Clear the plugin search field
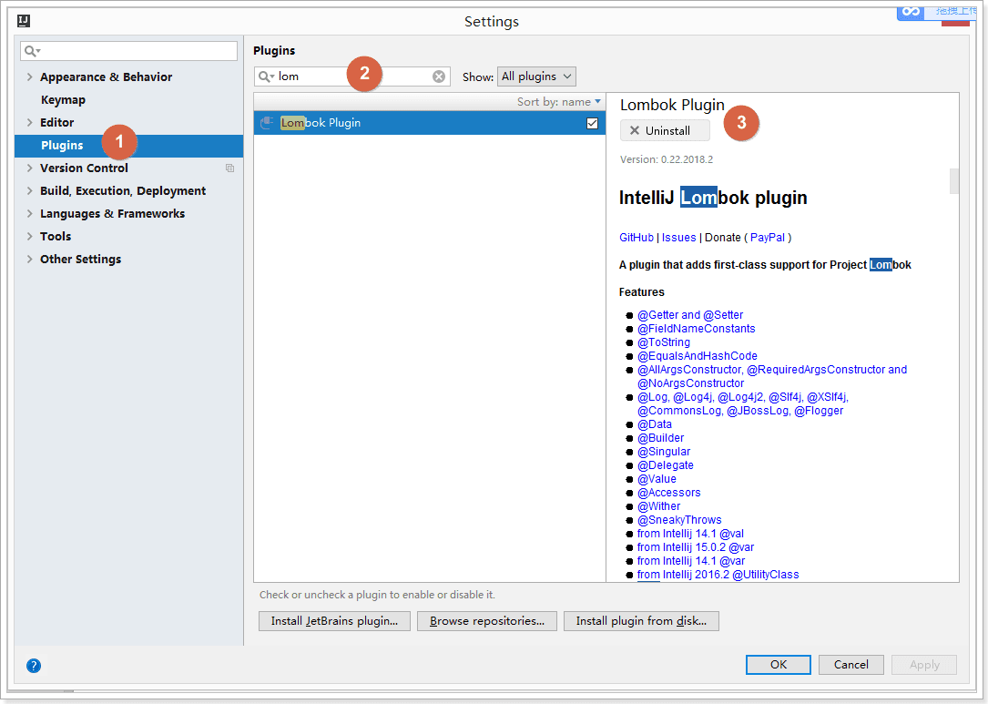 click(439, 77)
